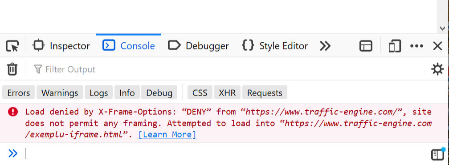
Task: Toggle the Requests filter
Action: pos(265,93)
